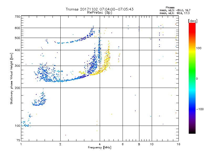Click the 'Phases' header label

(170, 8)
